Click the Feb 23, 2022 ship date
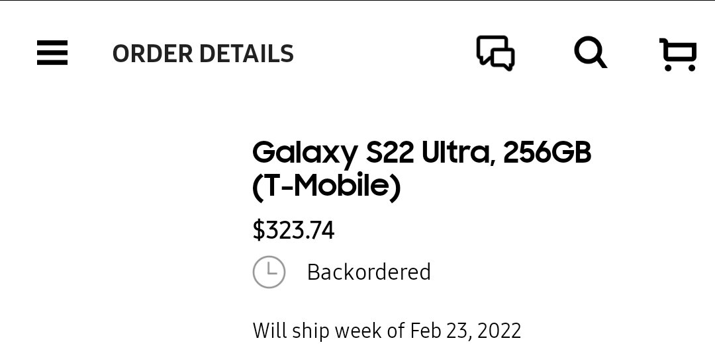Image resolution: width=715 pixels, height=363 pixels. click(465, 330)
